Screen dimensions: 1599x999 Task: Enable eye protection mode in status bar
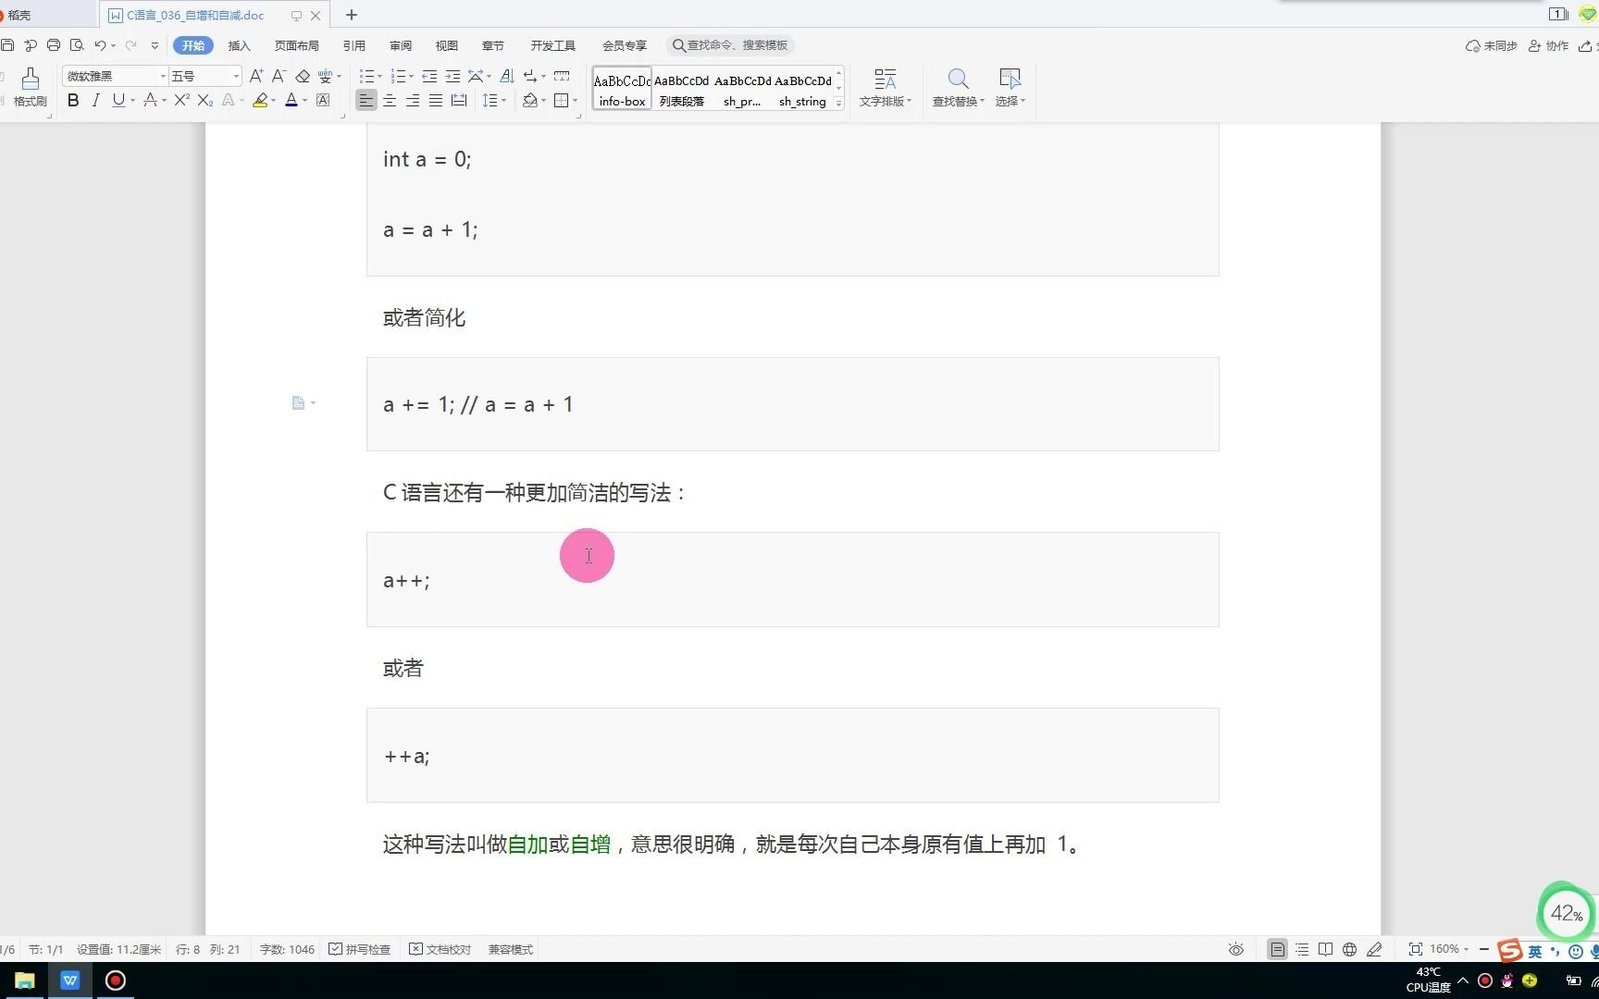(x=1235, y=949)
